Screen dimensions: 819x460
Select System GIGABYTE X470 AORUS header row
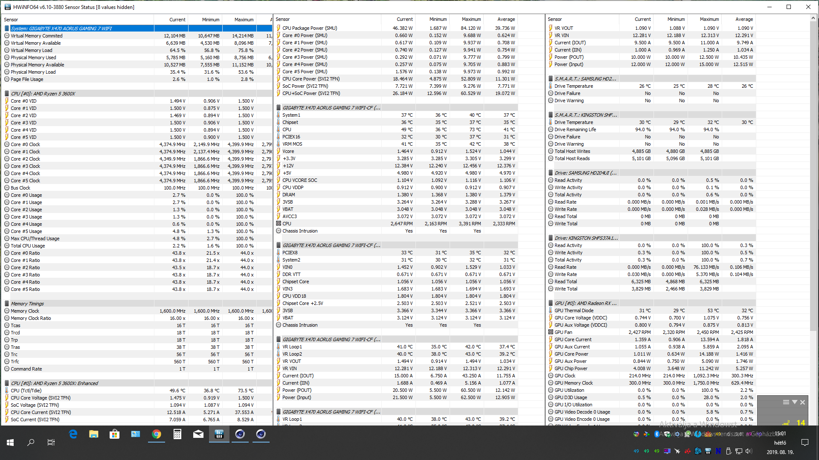[138, 29]
